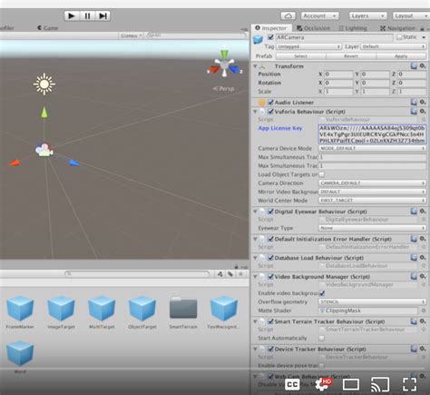430x395 pixels.
Task: Toggle the Static checkbox
Action: coord(399,37)
